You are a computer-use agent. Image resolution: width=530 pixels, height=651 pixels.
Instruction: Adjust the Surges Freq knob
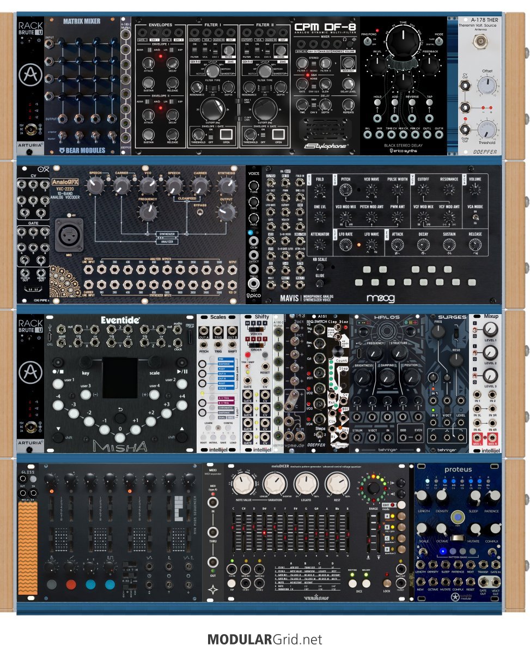tap(438, 331)
